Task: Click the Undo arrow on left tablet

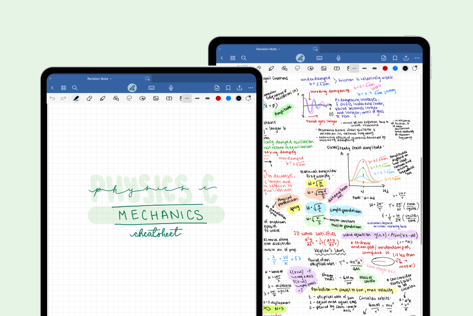Action: tap(52, 98)
